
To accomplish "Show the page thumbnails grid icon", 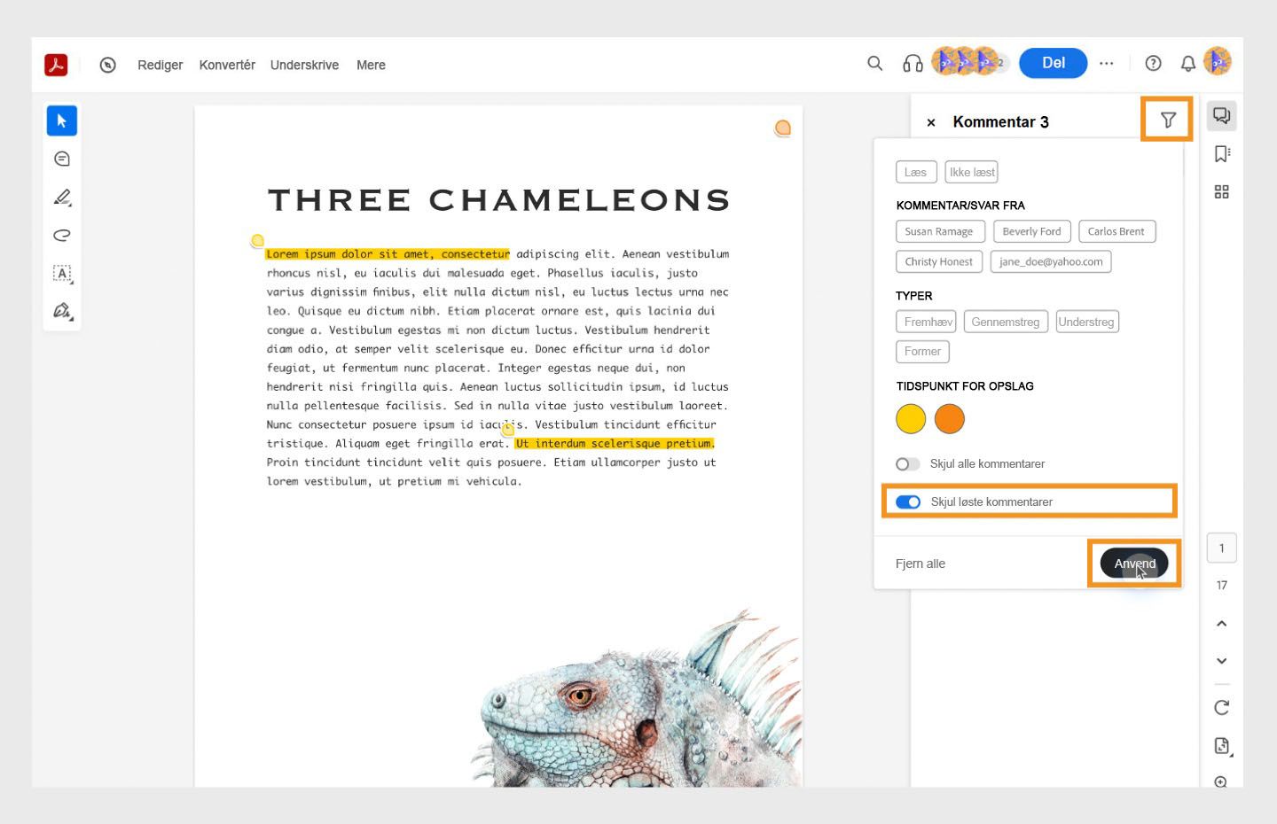I will pos(1222,192).
